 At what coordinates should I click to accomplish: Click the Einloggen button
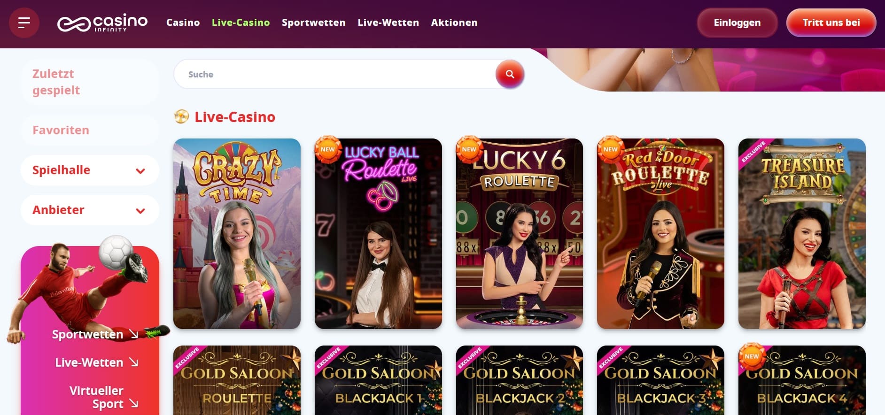pos(737,23)
